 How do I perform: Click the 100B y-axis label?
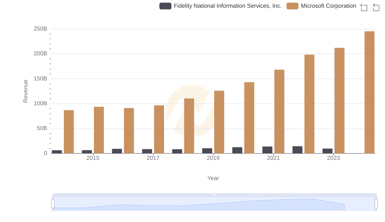point(40,104)
